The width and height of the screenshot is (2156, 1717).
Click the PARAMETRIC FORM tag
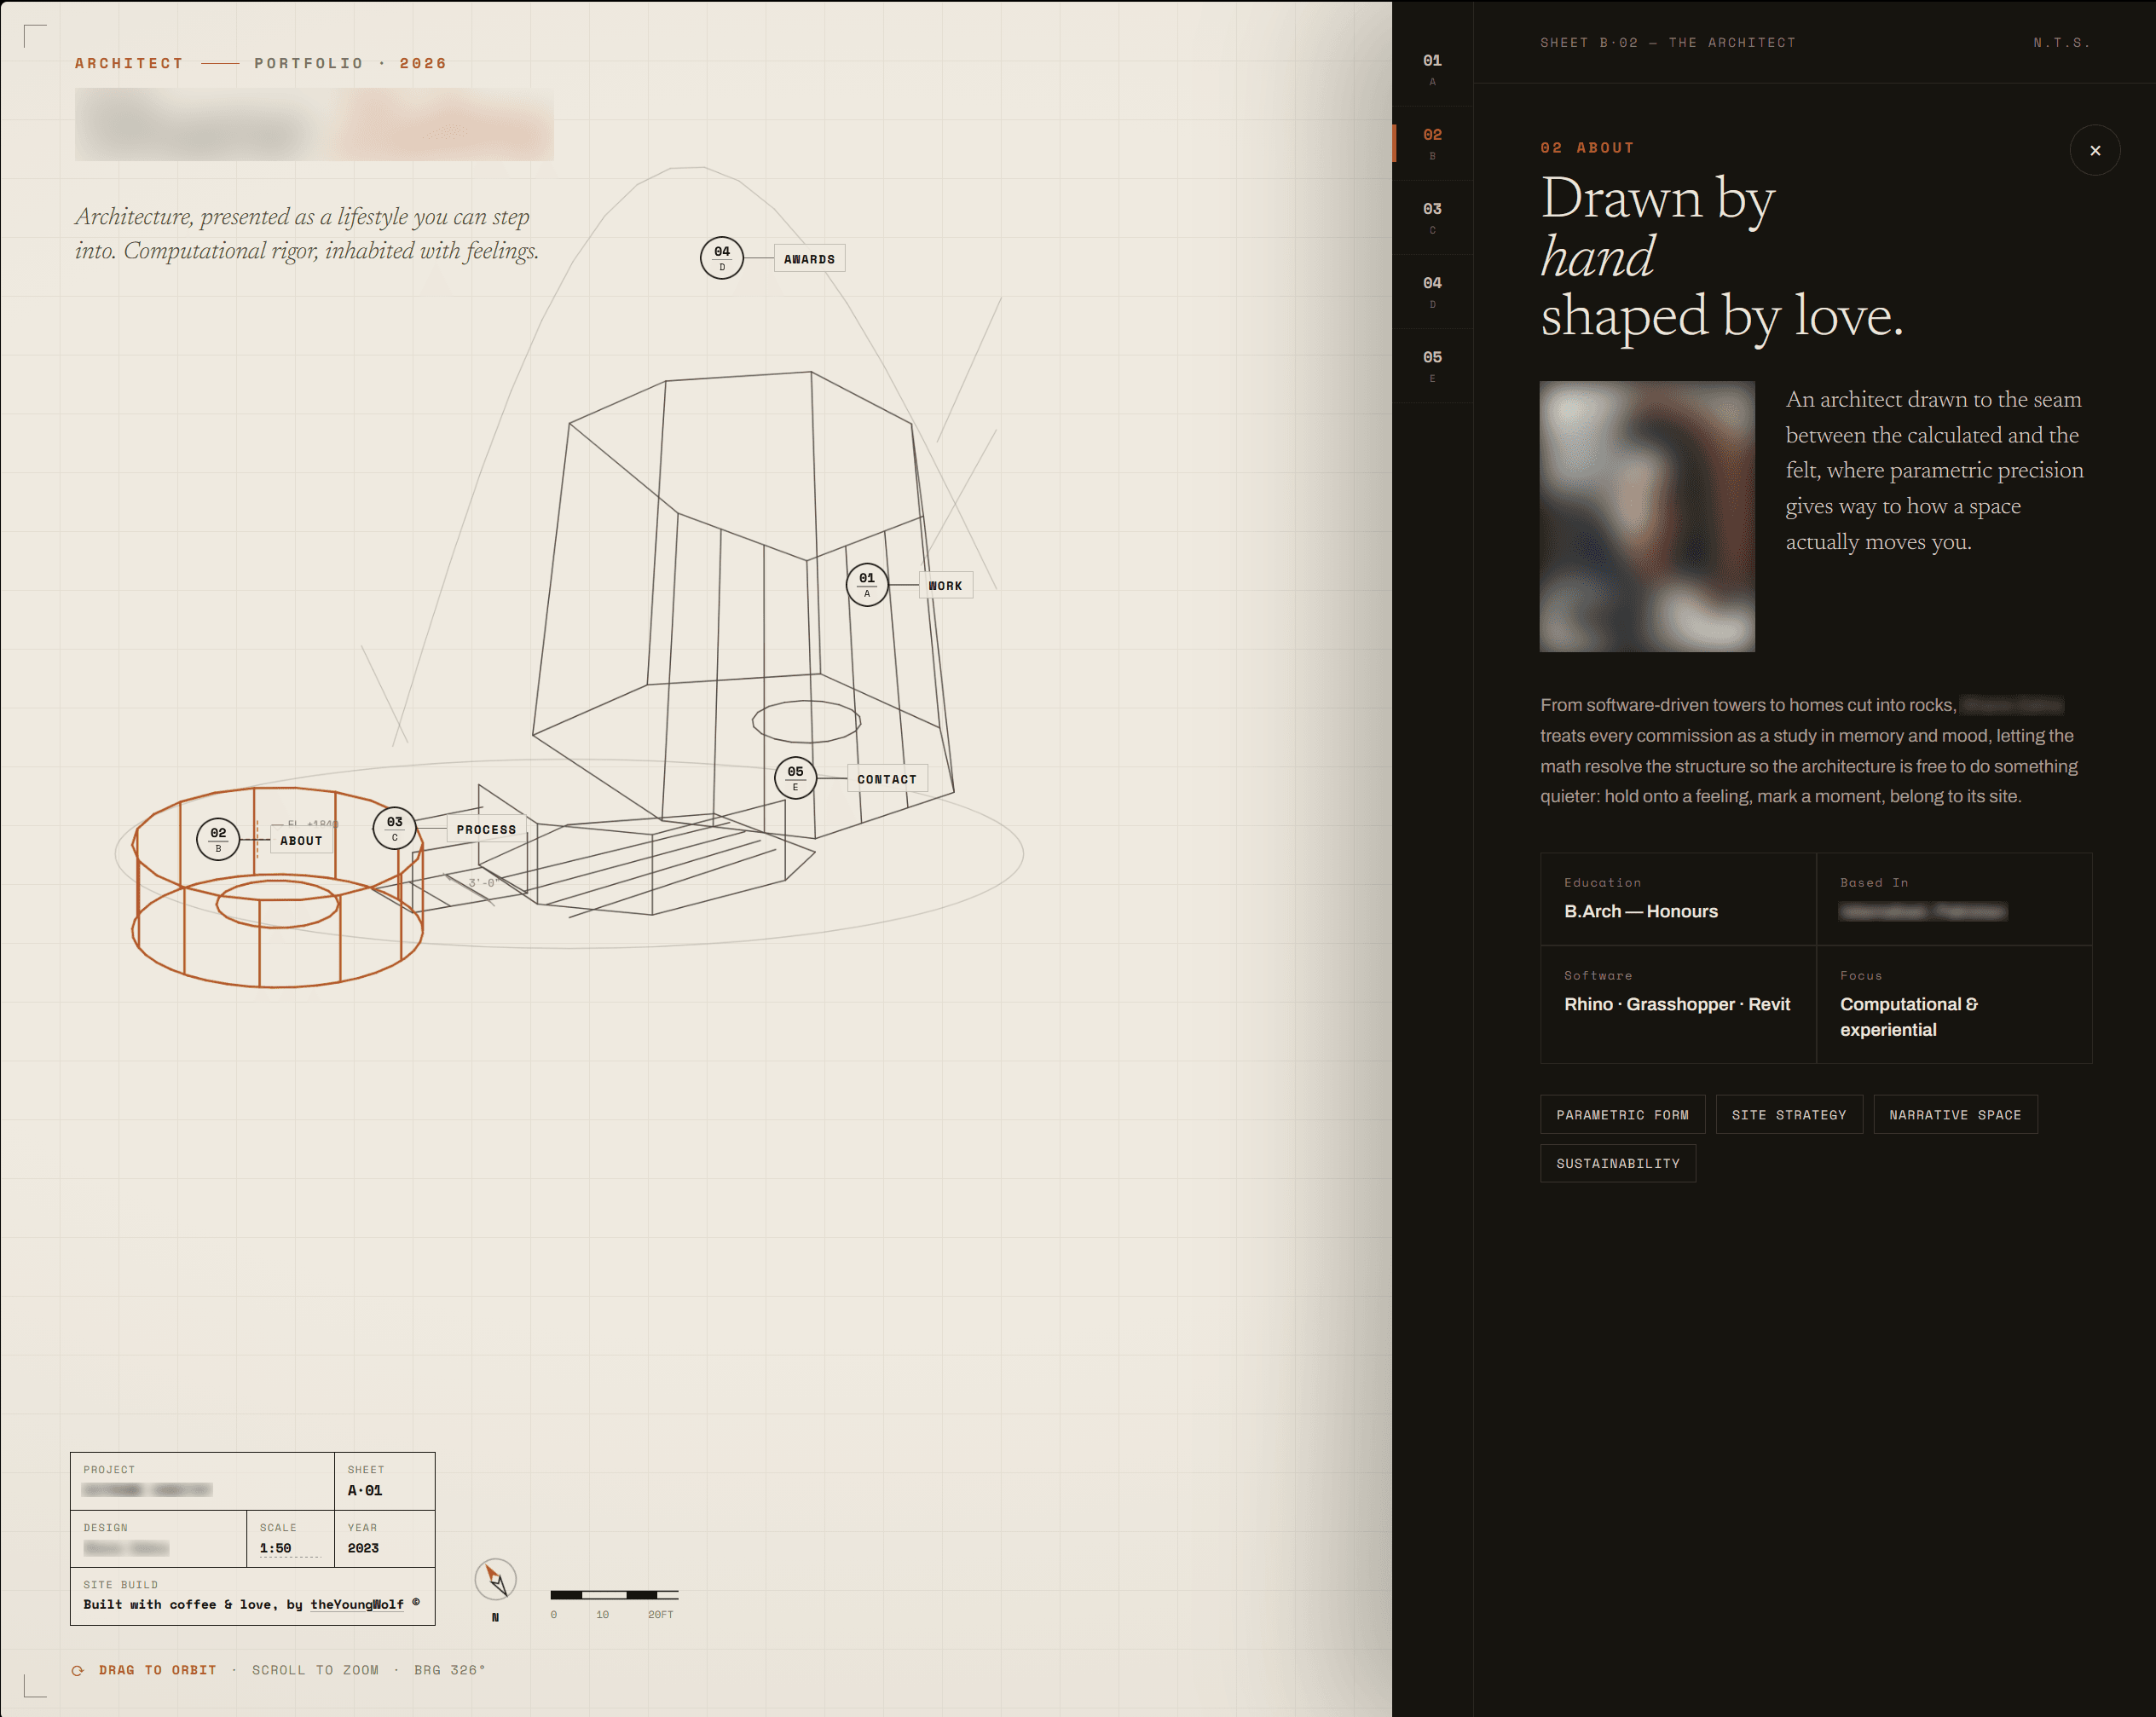pyautogui.click(x=1622, y=1115)
